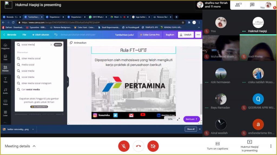Open the Video panel in Canva sidebar
This screenshot has height=155, width=277.
[5, 102]
